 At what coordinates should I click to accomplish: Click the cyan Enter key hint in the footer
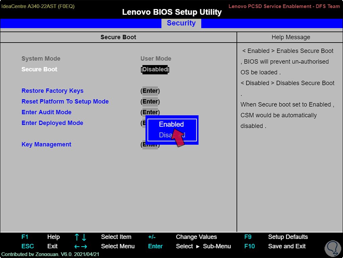click(x=155, y=246)
